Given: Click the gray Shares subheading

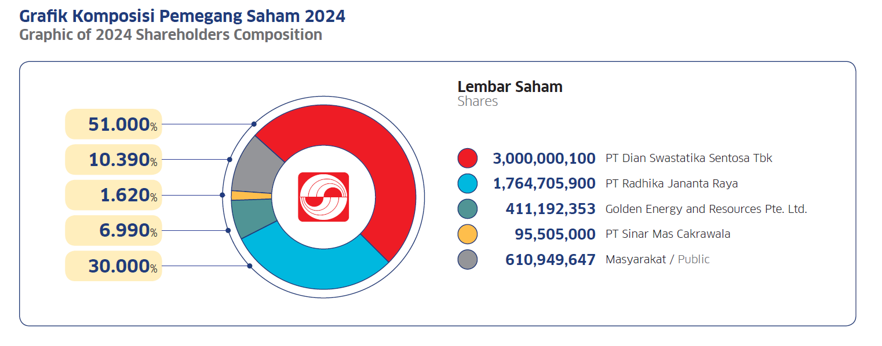Looking at the screenshot, I should click(478, 101).
